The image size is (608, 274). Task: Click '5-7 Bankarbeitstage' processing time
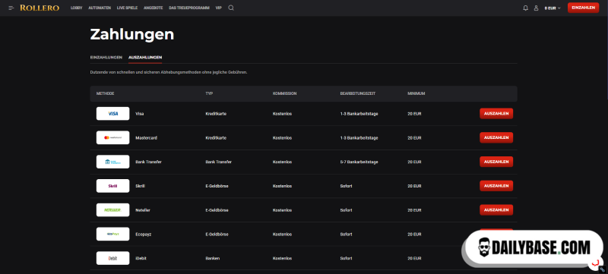pos(359,162)
